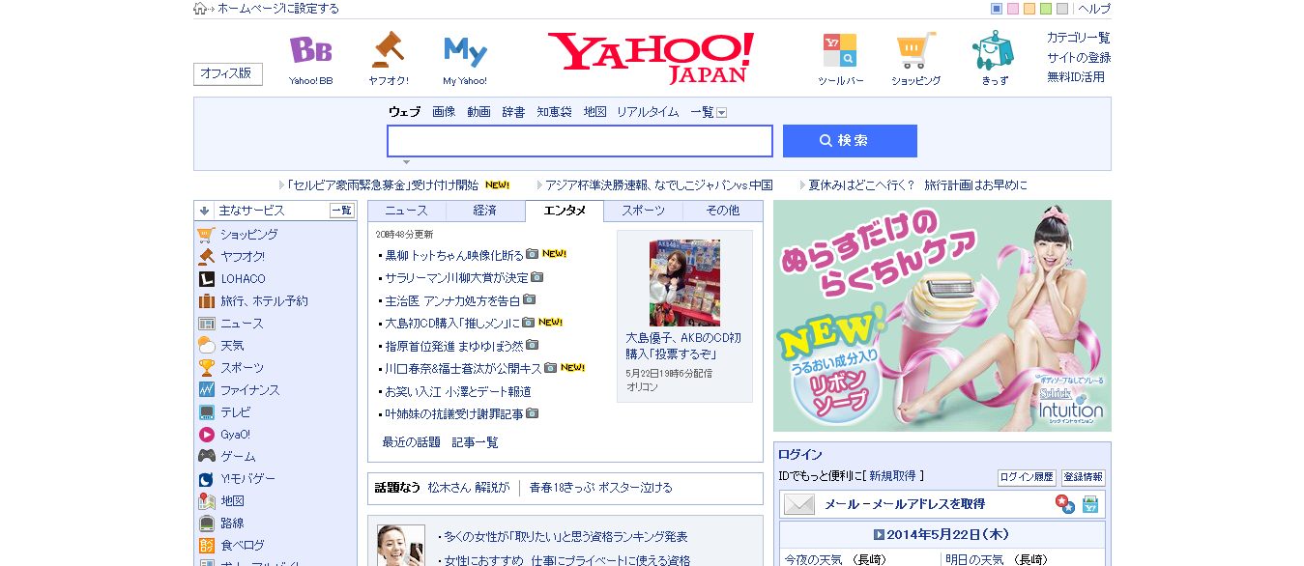Click the ゲーム controller icon in sidebar

(x=206, y=457)
